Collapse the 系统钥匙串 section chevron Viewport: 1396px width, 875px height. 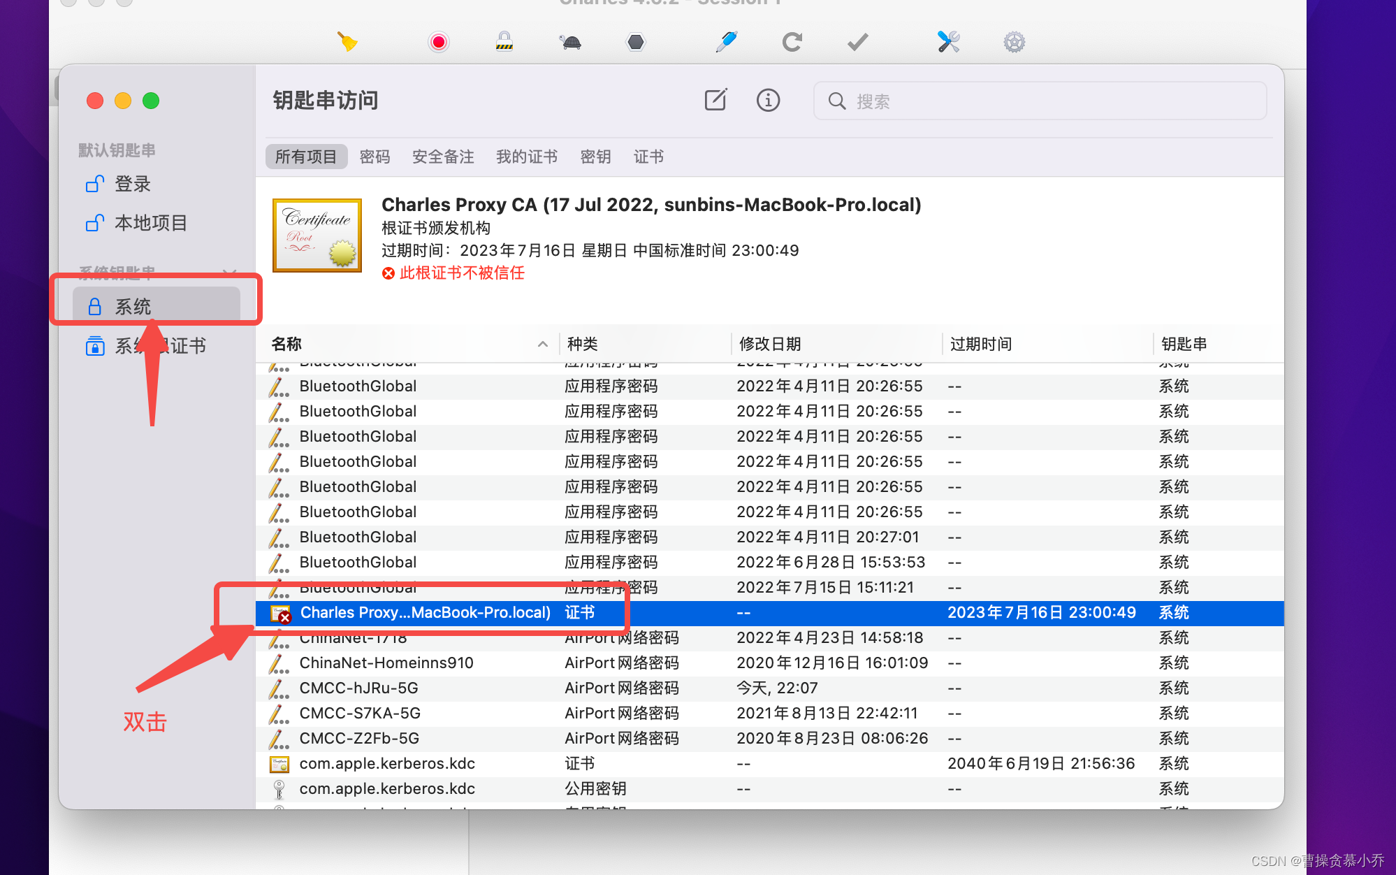230,272
